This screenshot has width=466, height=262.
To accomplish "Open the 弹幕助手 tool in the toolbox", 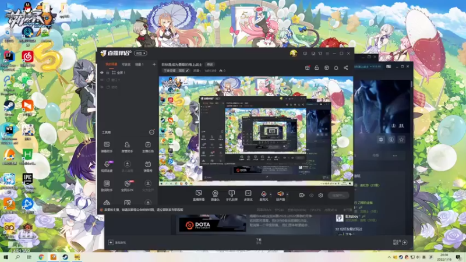I will [x=107, y=147].
